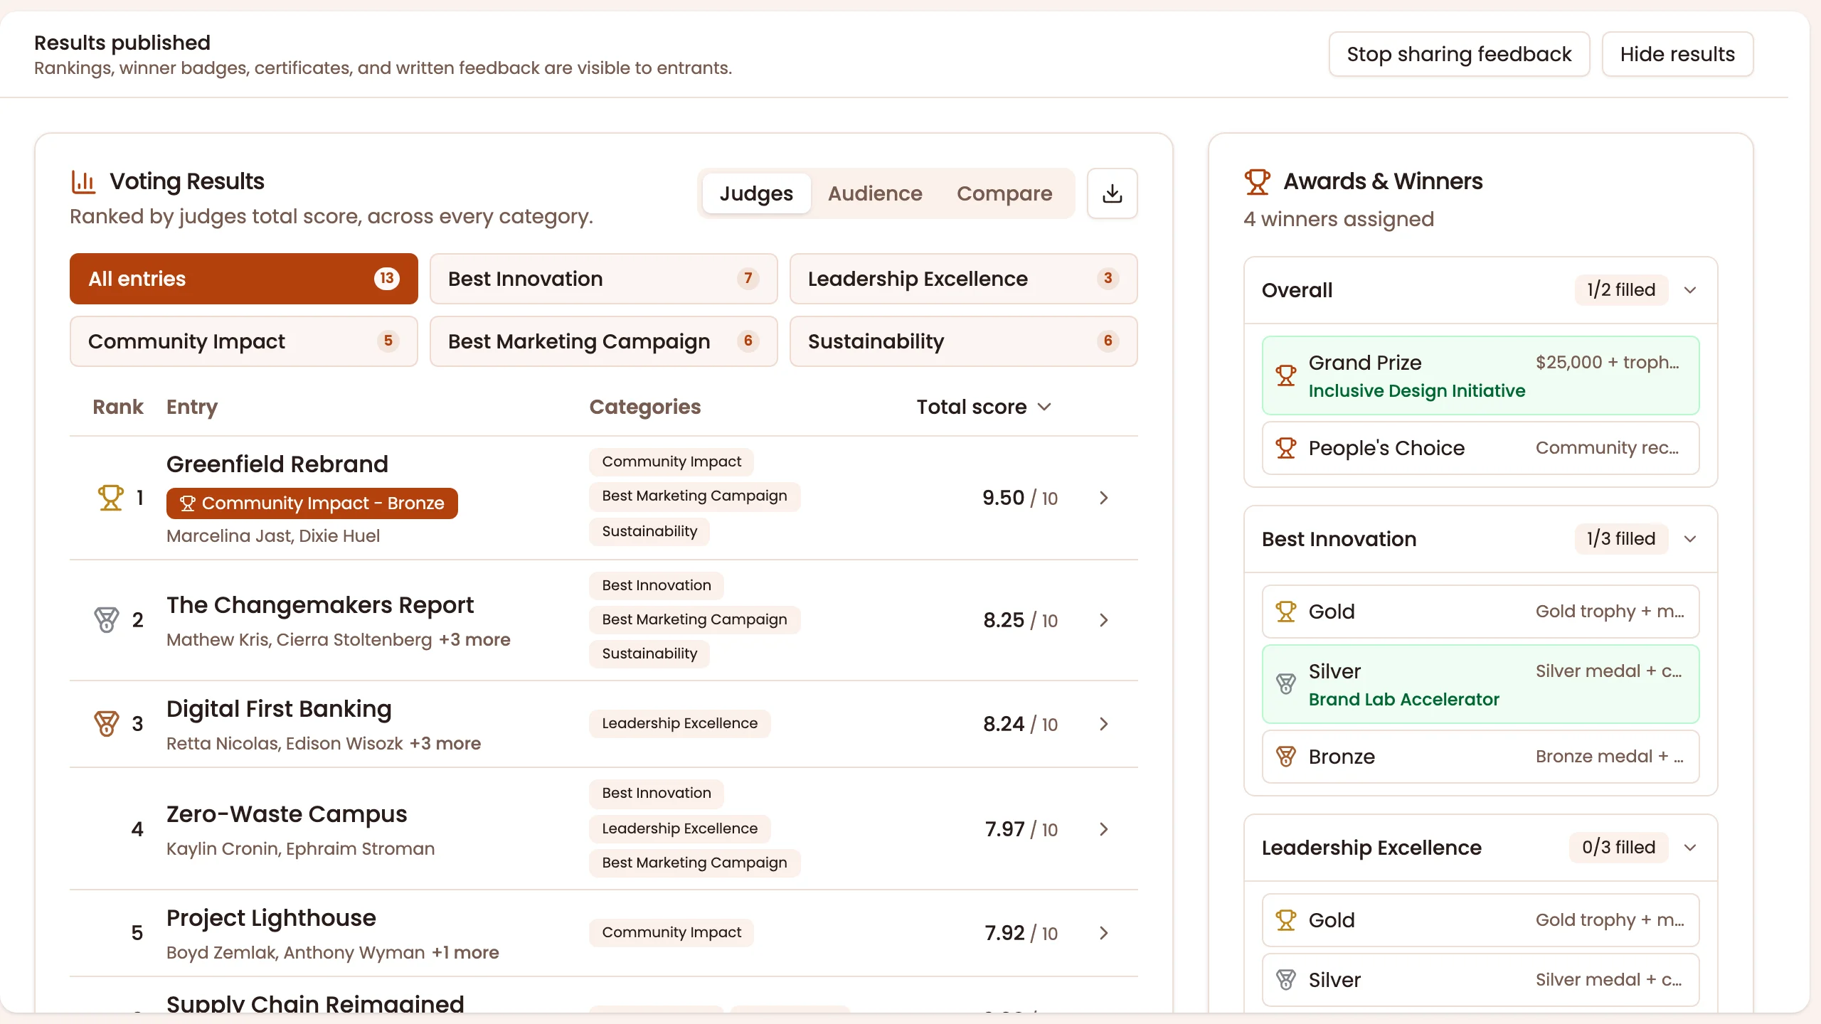The height and width of the screenshot is (1024, 1821).
Task: Filter by Community Impact category
Action: click(244, 341)
